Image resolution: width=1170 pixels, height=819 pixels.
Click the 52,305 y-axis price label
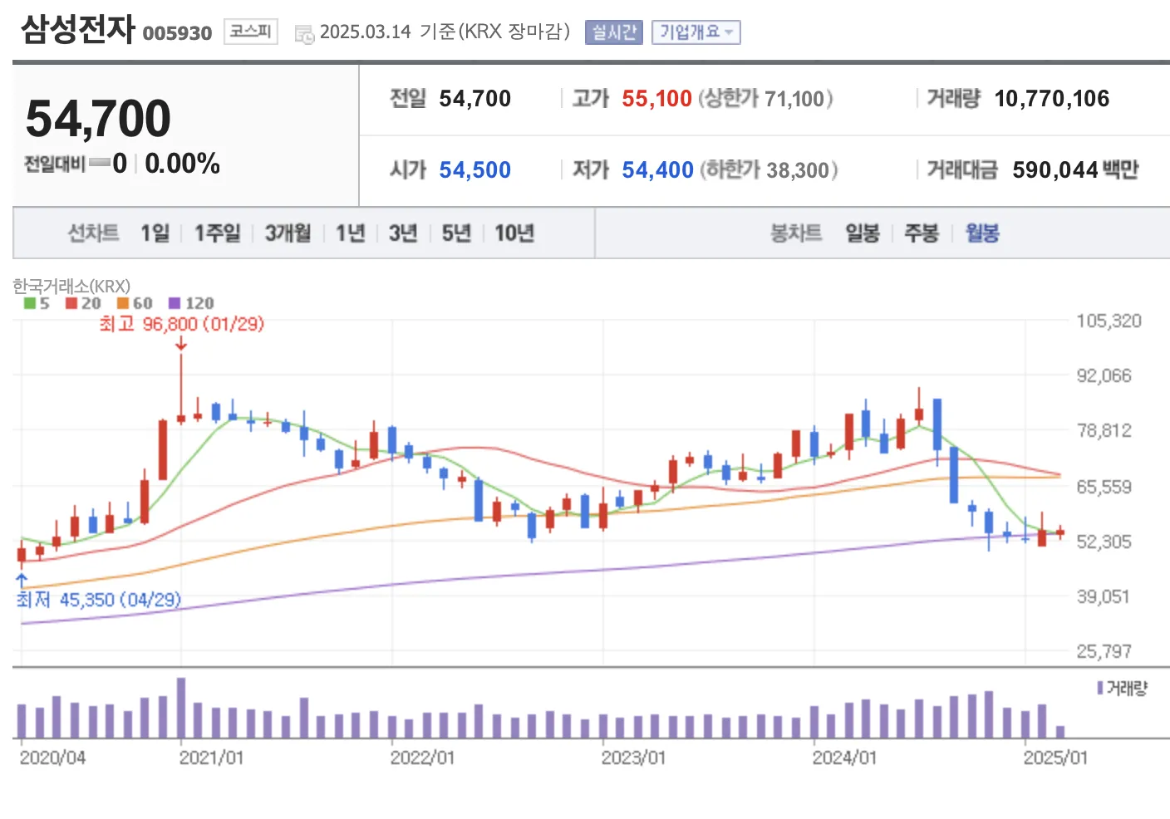pyautogui.click(x=1104, y=542)
